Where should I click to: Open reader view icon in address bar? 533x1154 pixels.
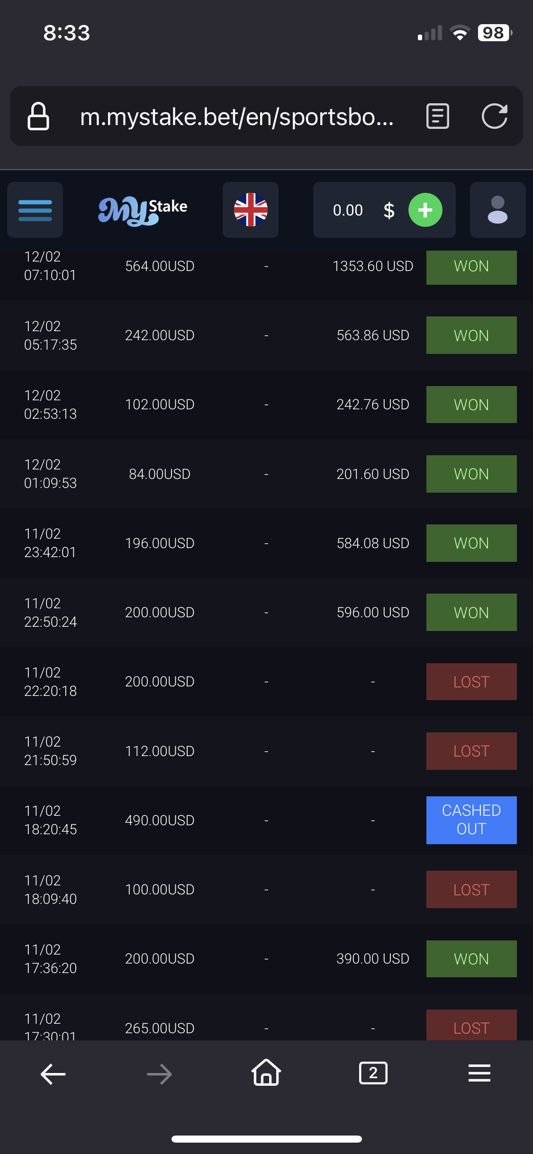[x=438, y=116]
